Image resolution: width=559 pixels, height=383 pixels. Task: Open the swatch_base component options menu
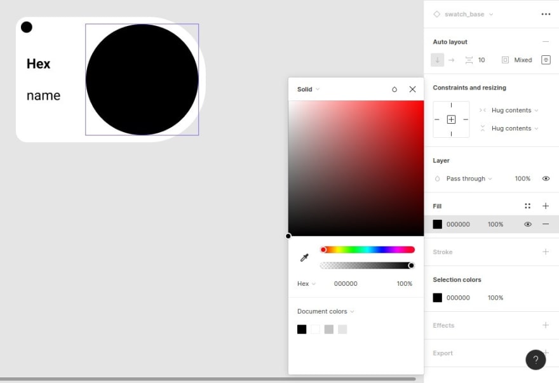point(546,14)
